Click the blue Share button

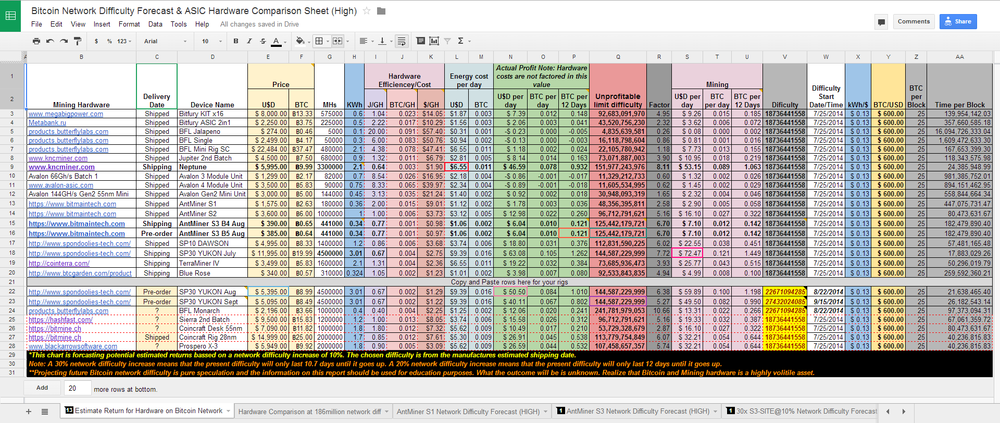click(x=958, y=22)
